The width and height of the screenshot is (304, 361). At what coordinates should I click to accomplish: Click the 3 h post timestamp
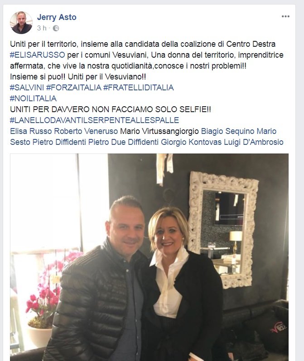42,28
